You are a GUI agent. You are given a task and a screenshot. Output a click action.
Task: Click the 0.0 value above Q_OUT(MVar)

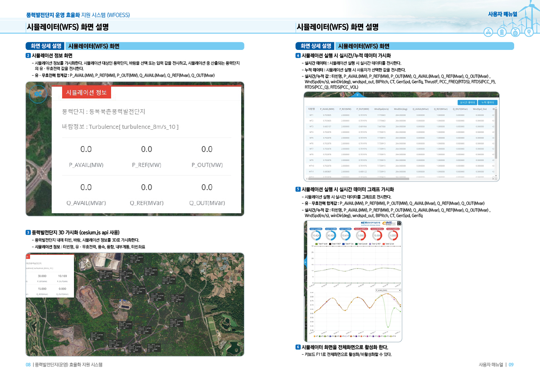point(207,187)
